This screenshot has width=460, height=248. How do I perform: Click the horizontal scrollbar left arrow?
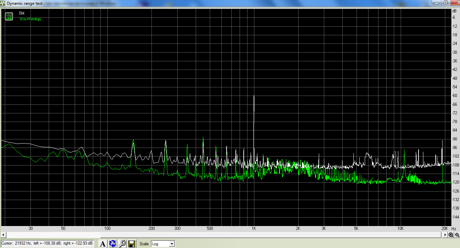point(3,235)
